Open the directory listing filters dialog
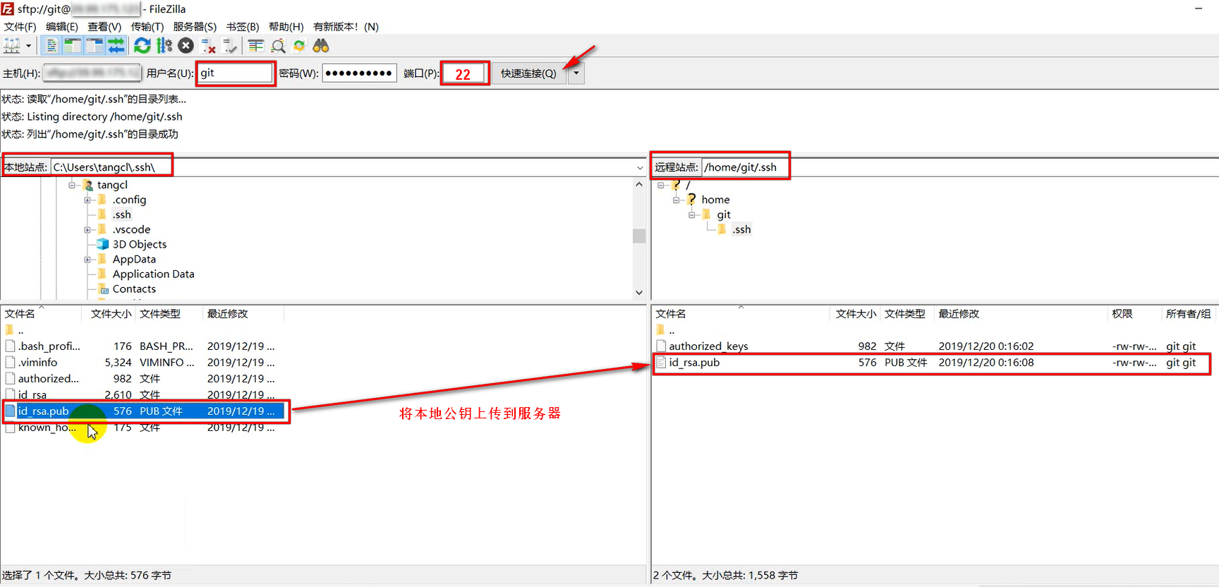1219x587 pixels. 256,46
